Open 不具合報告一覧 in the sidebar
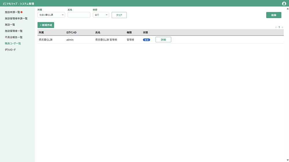 point(14,37)
